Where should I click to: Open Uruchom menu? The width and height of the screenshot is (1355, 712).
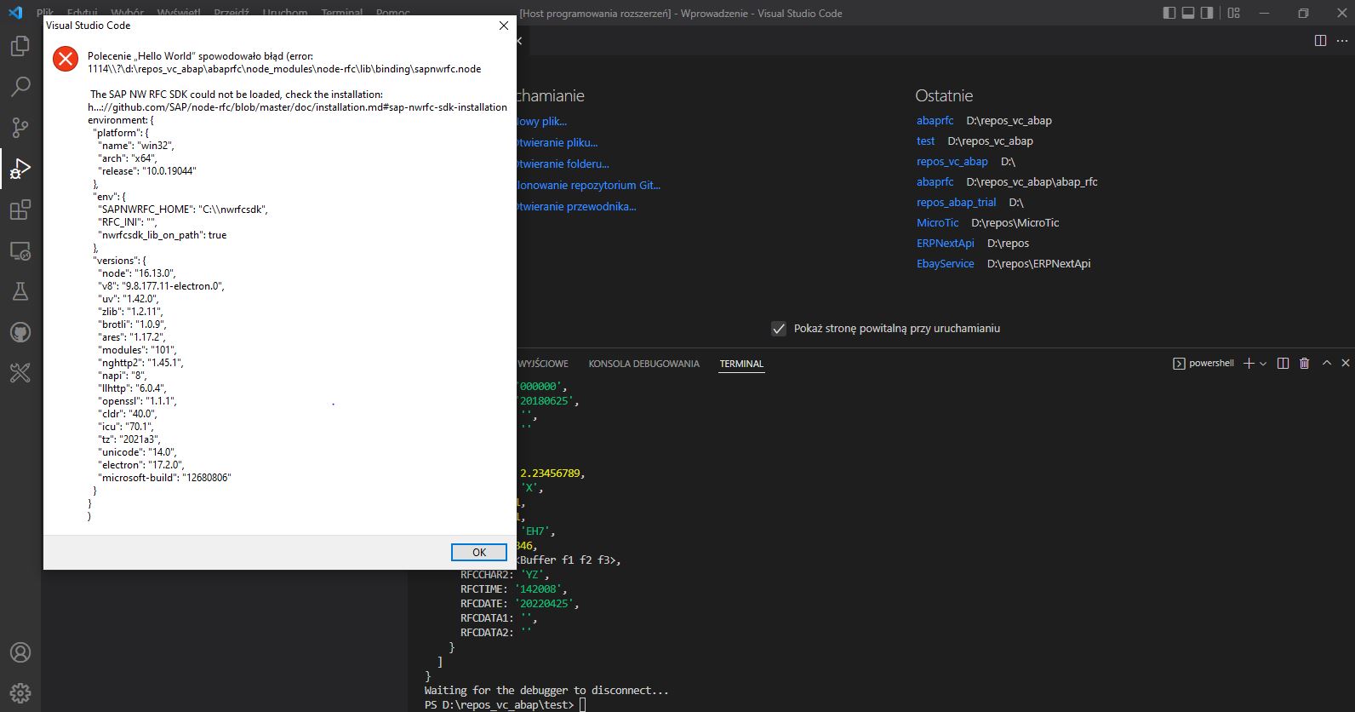click(x=284, y=13)
